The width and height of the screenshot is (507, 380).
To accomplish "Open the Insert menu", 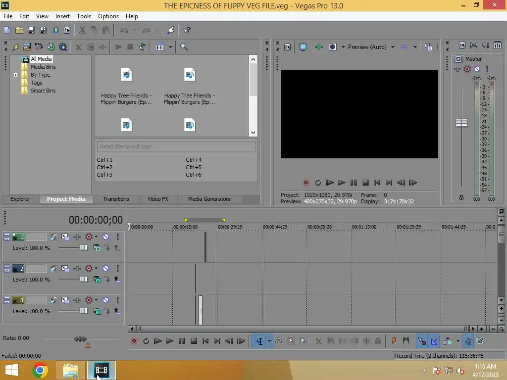I will click(x=62, y=16).
